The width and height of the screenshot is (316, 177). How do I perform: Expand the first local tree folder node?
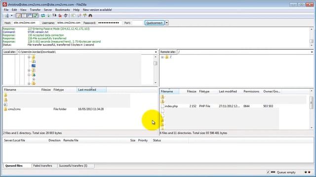click(x=29, y=57)
